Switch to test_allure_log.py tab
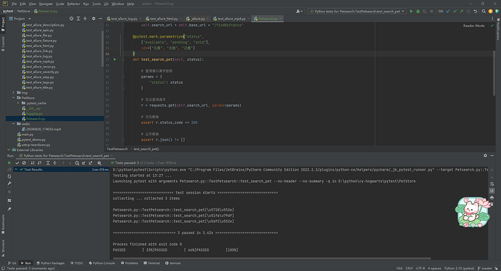The height and width of the screenshot is (271, 501). click(x=124, y=19)
